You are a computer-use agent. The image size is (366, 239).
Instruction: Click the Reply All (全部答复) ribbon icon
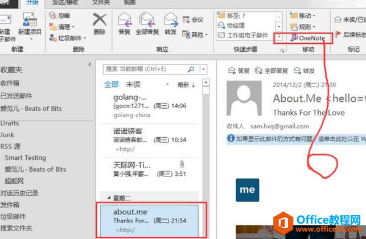[147, 20]
